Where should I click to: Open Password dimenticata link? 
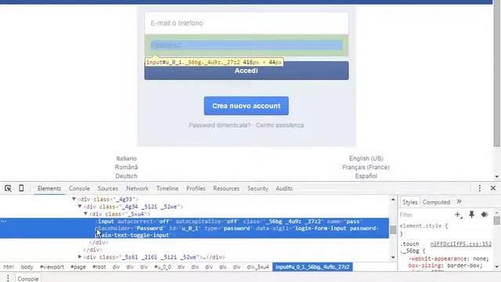click(x=220, y=125)
